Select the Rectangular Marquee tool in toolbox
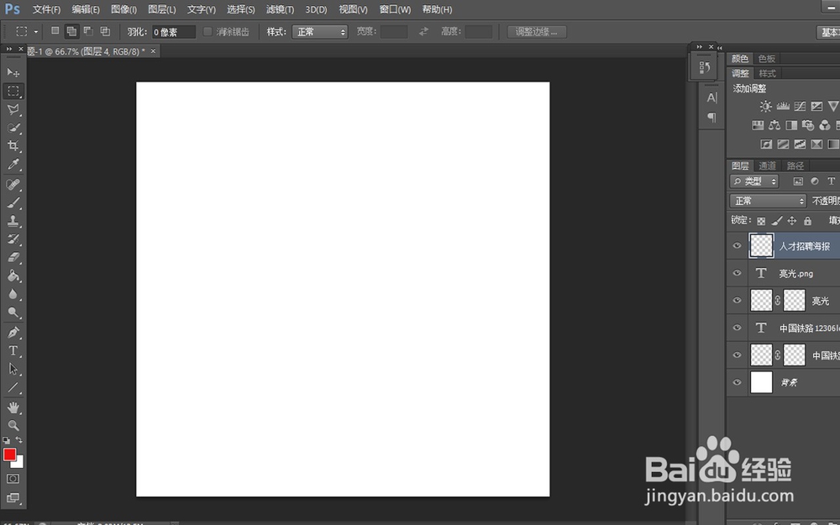The image size is (840, 525). [13, 91]
